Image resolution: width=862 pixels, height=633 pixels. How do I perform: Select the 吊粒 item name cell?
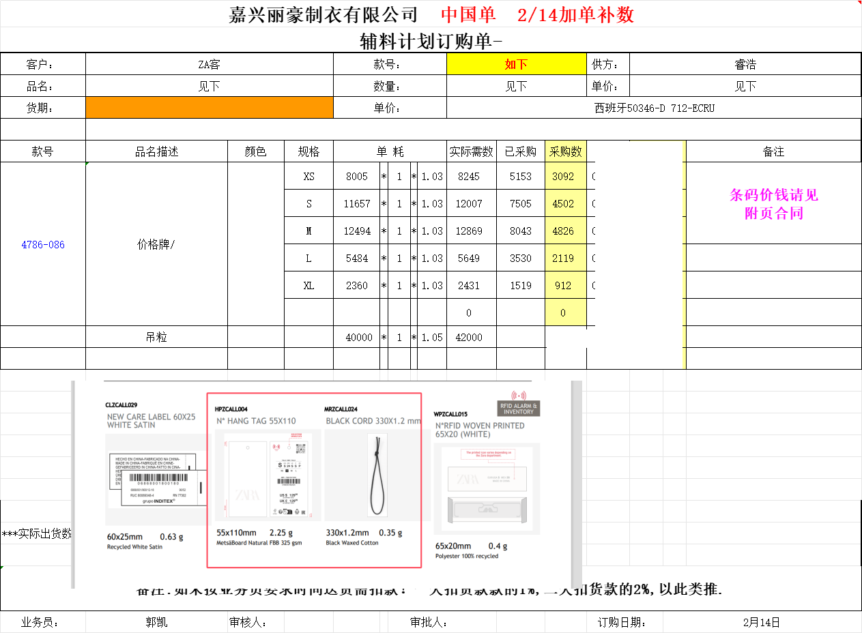click(156, 337)
